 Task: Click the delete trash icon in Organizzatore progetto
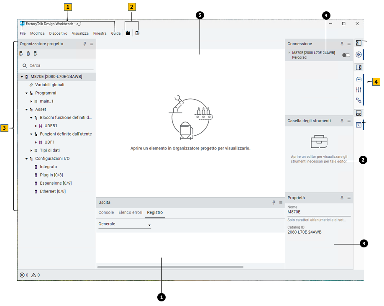click(x=28, y=54)
